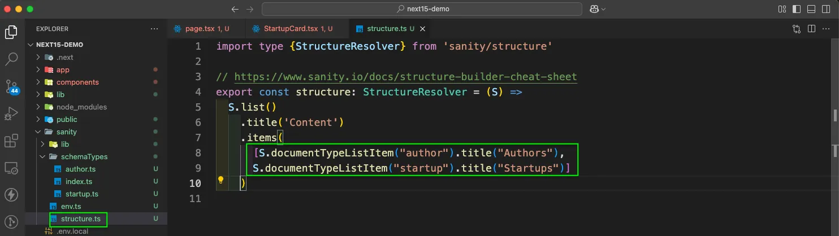Open the Customize Layout icon

tap(783, 9)
